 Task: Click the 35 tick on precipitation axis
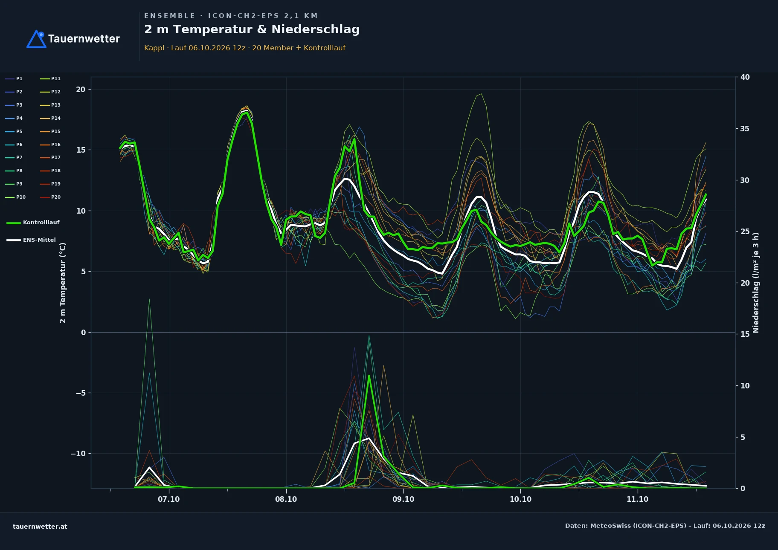point(745,129)
